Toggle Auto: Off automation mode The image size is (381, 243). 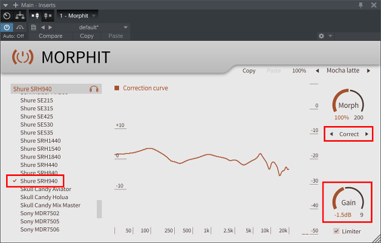pyautogui.click(x=13, y=36)
